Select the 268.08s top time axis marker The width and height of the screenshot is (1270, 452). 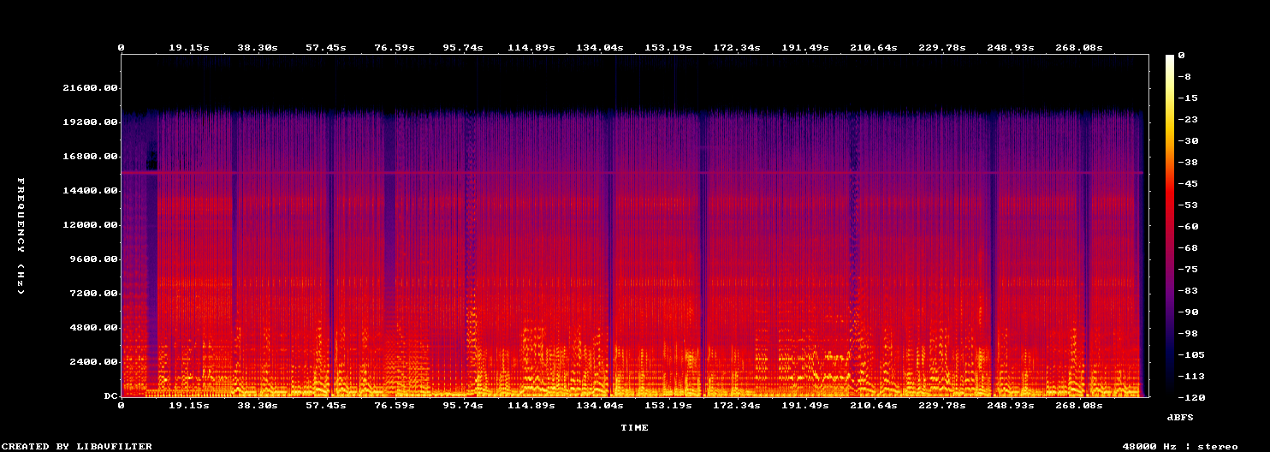pyautogui.click(x=1078, y=48)
